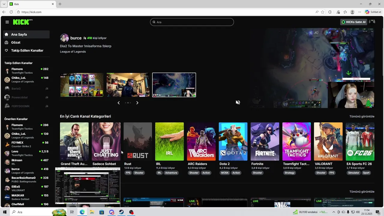This screenshot has width=384, height=216.
Task: Refresh the kick.com page
Action: coord(11,12)
